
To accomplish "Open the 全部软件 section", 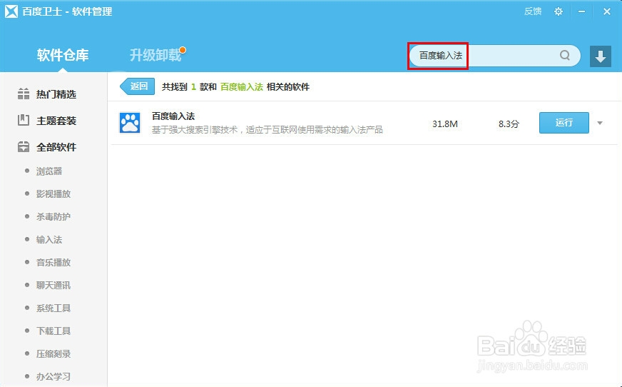I will 56,147.
